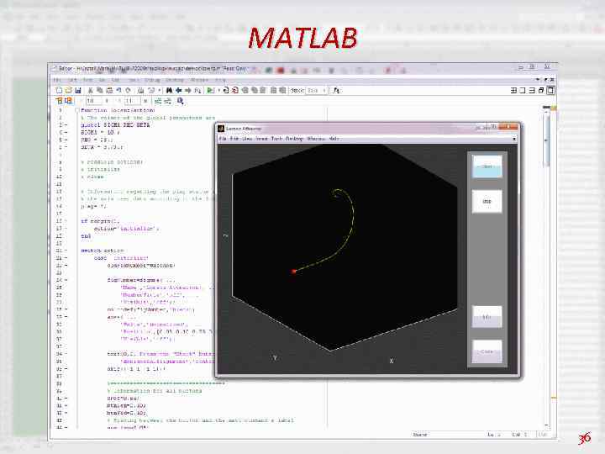Copy selection in Editor toolbar
The width and height of the screenshot is (605, 454).
point(99,90)
